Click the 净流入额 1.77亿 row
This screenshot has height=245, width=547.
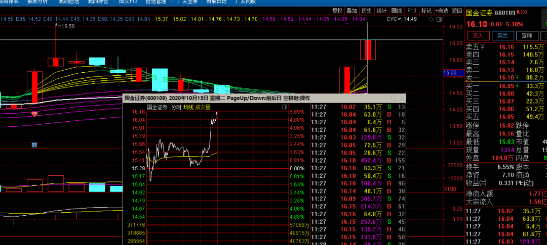coord(506,194)
